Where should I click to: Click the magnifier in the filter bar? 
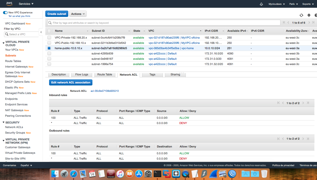click(49, 22)
